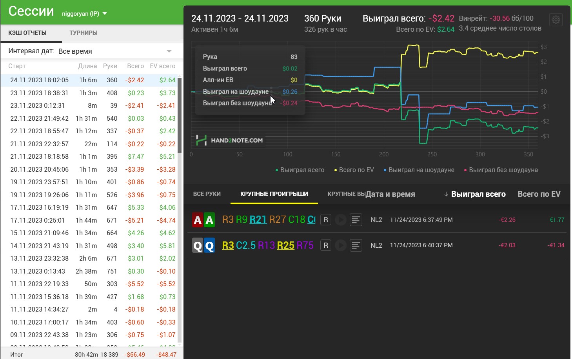
Task: Select session 23.11.2023 18:38:31
Action: coord(89,93)
